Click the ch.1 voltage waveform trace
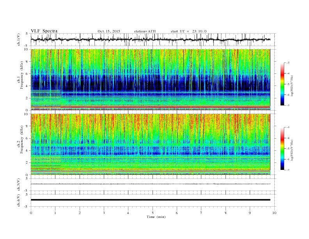 (x=150, y=39)
